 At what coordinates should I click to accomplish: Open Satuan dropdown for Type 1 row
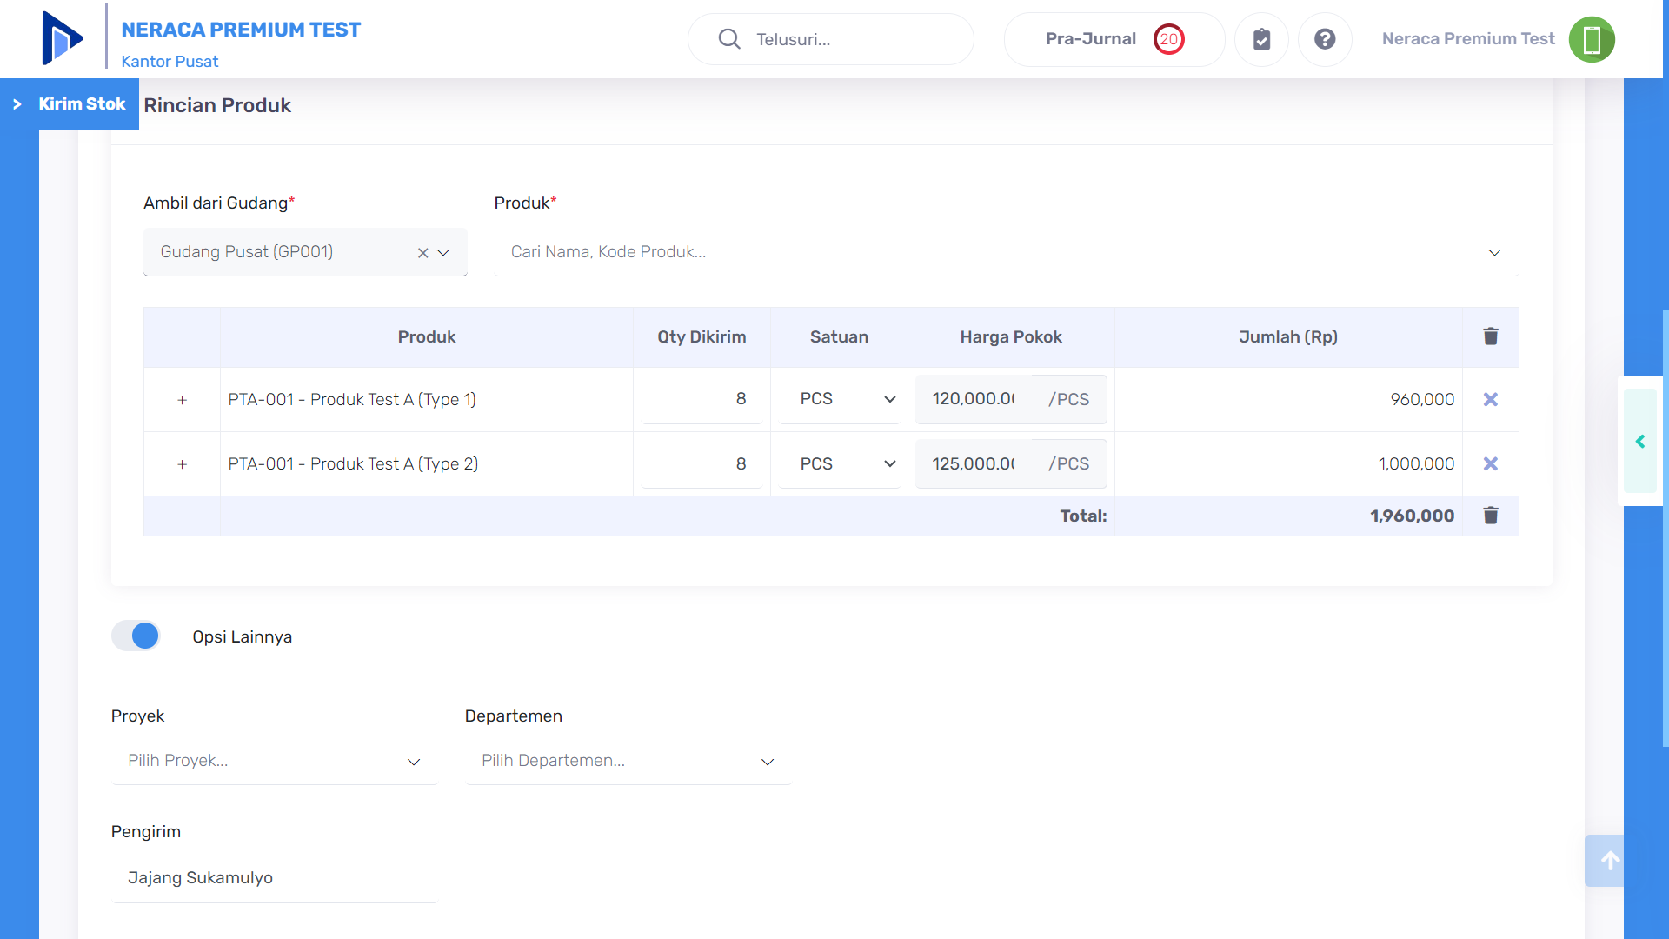click(x=839, y=399)
